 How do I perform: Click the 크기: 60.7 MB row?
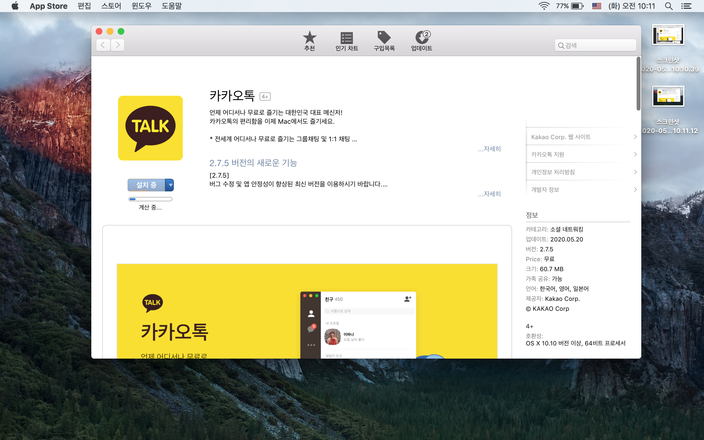(x=544, y=269)
